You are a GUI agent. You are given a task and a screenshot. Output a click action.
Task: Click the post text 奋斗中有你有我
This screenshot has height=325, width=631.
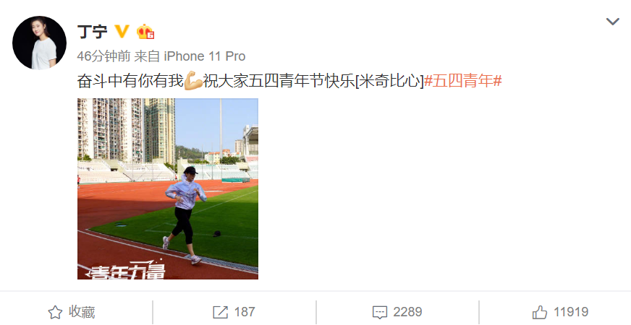tap(130, 81)
